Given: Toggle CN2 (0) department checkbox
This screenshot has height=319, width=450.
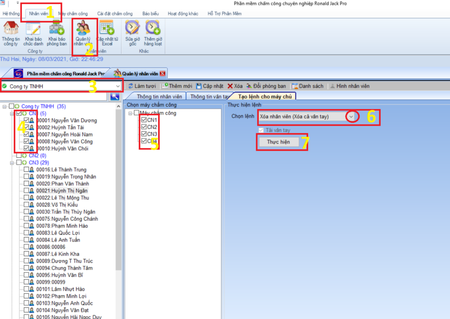Looking at the screenshot, I should 19,156.
